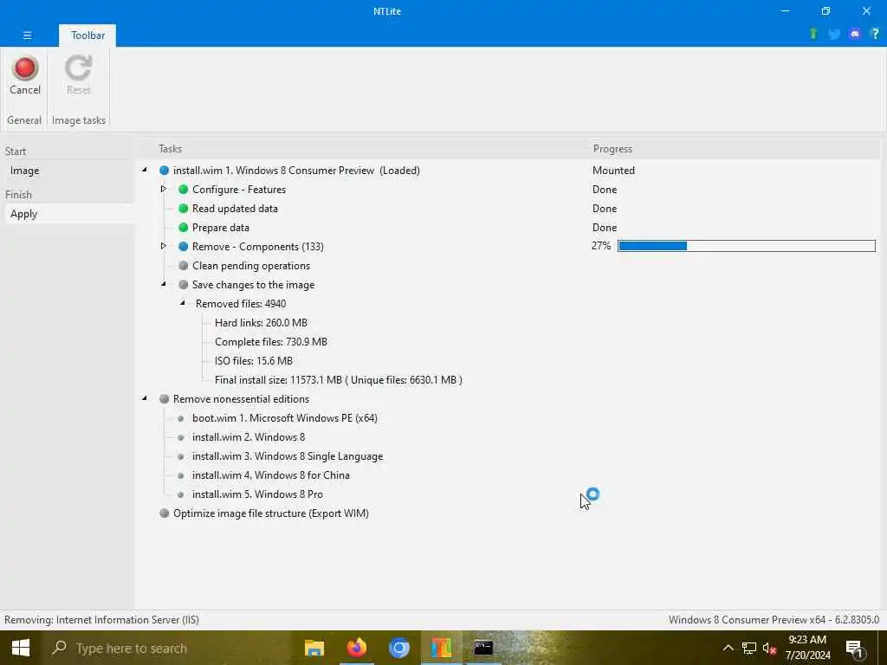
Task: Open the Discord link icon
Action: (x=855, y=34)
